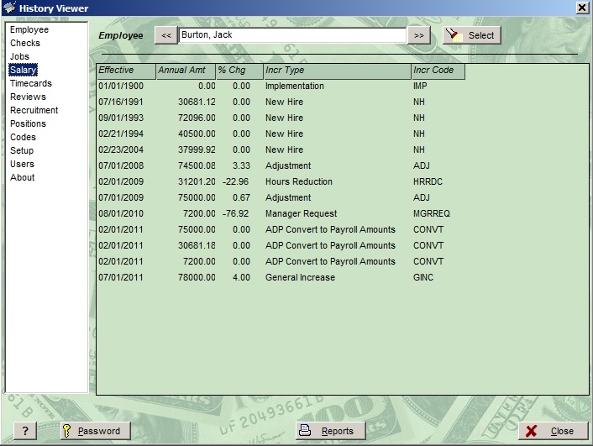Open the Employee section in sidebar
The height and width of the screenshot is (446, 593).
click(x=29, y=29)
